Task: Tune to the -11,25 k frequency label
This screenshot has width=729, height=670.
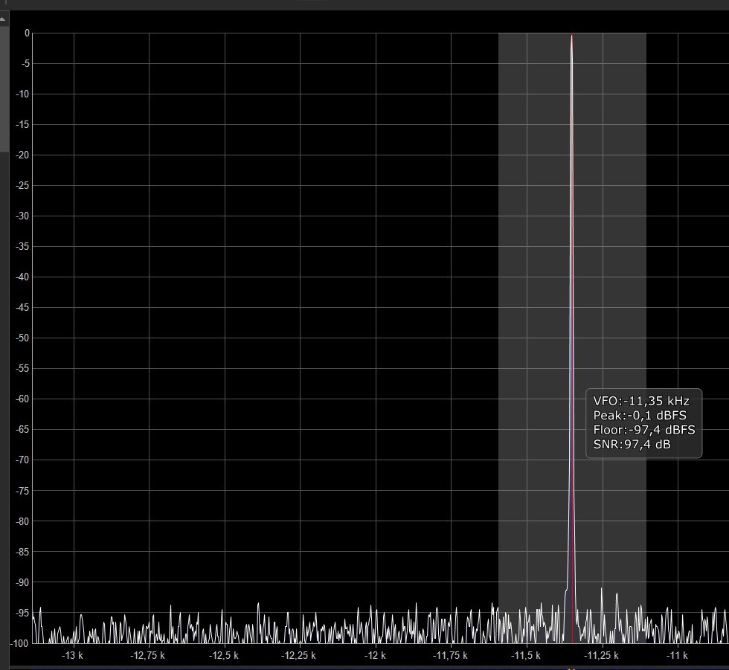Action: click(x=601, y=655)
